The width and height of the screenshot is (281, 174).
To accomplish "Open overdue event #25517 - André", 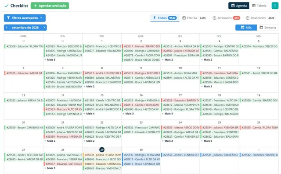I will click(102, 73).
